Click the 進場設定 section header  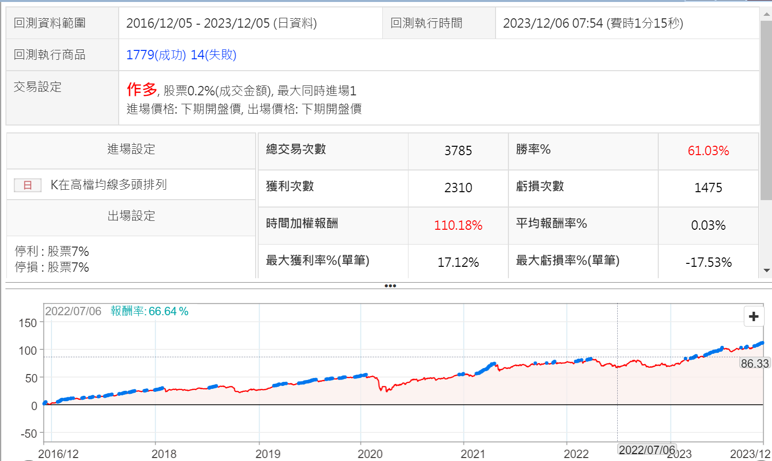tap(131, 149)
